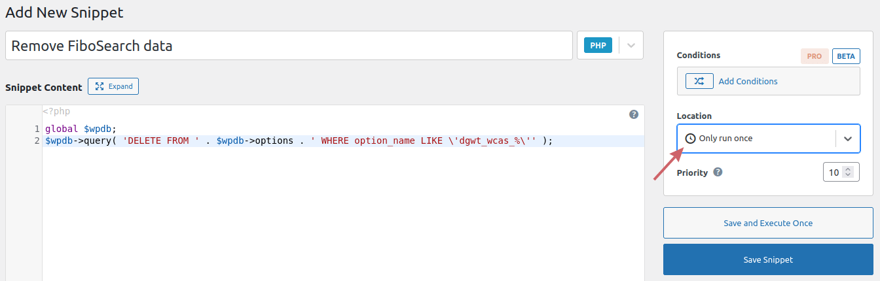This screenshot has width=880, height=281.
Task: Open the Location 'Only run once' dropdown
Action: (x=769, y=139)
